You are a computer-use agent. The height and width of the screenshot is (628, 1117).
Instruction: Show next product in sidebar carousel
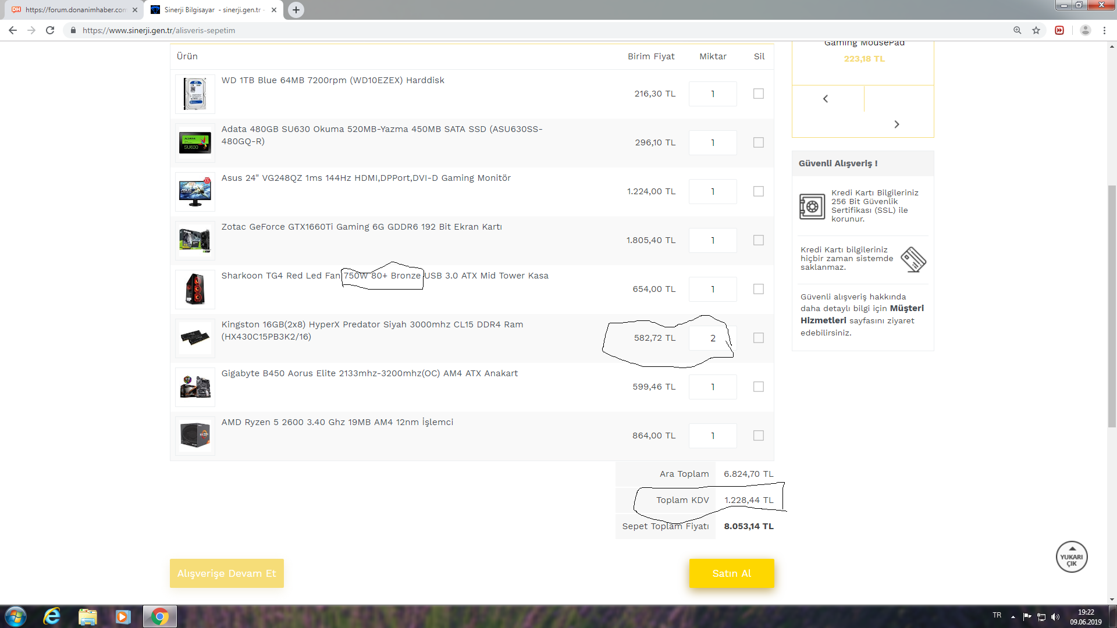point(897,124)
